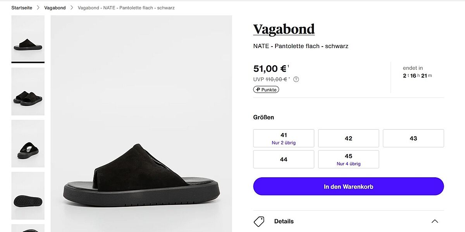
Task: Select size 42
Action: coord(348,138)
